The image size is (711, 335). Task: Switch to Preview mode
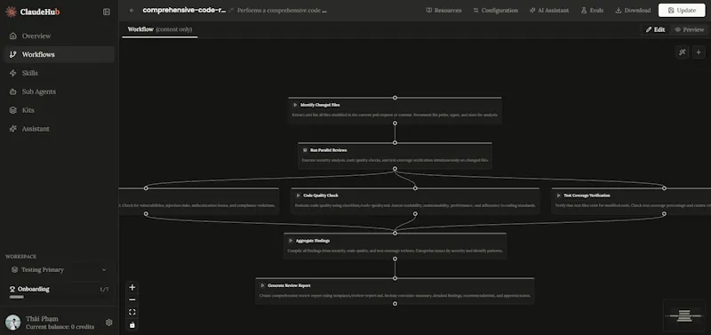[x=690, y=29]
